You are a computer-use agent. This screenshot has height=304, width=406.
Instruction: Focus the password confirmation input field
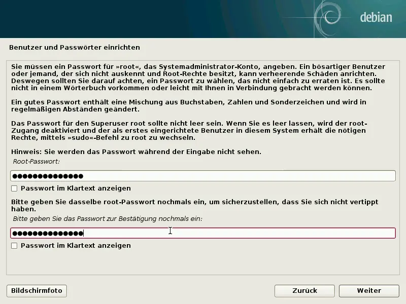tap(203, 233)
